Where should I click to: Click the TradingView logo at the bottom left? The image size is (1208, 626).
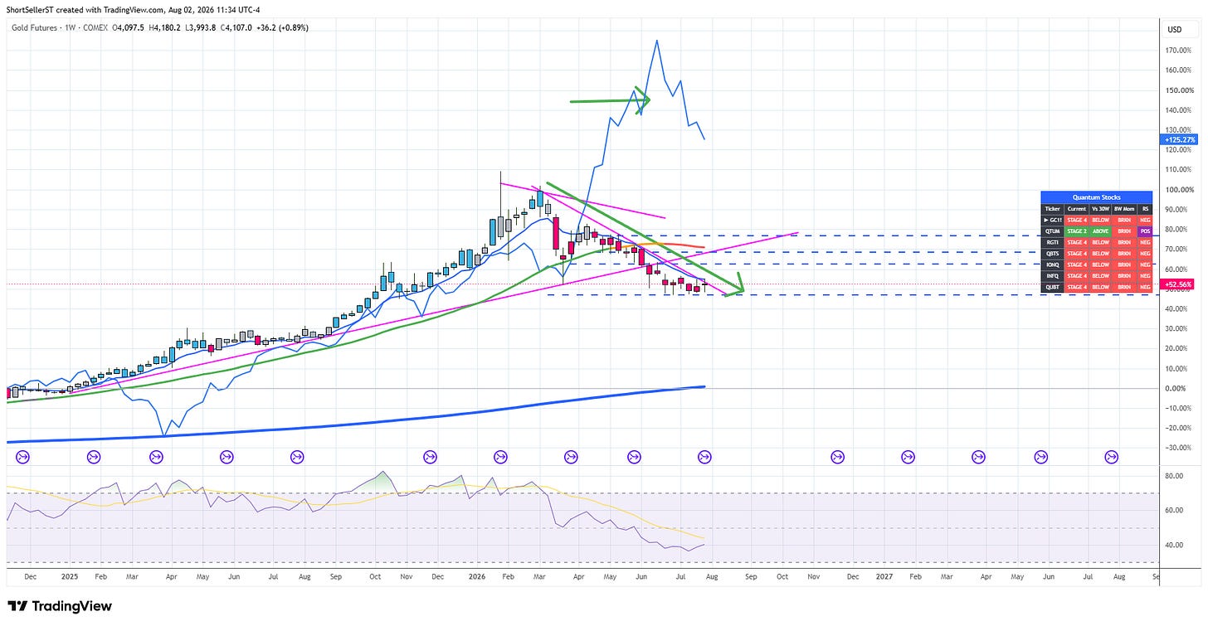tap(59, 606)
